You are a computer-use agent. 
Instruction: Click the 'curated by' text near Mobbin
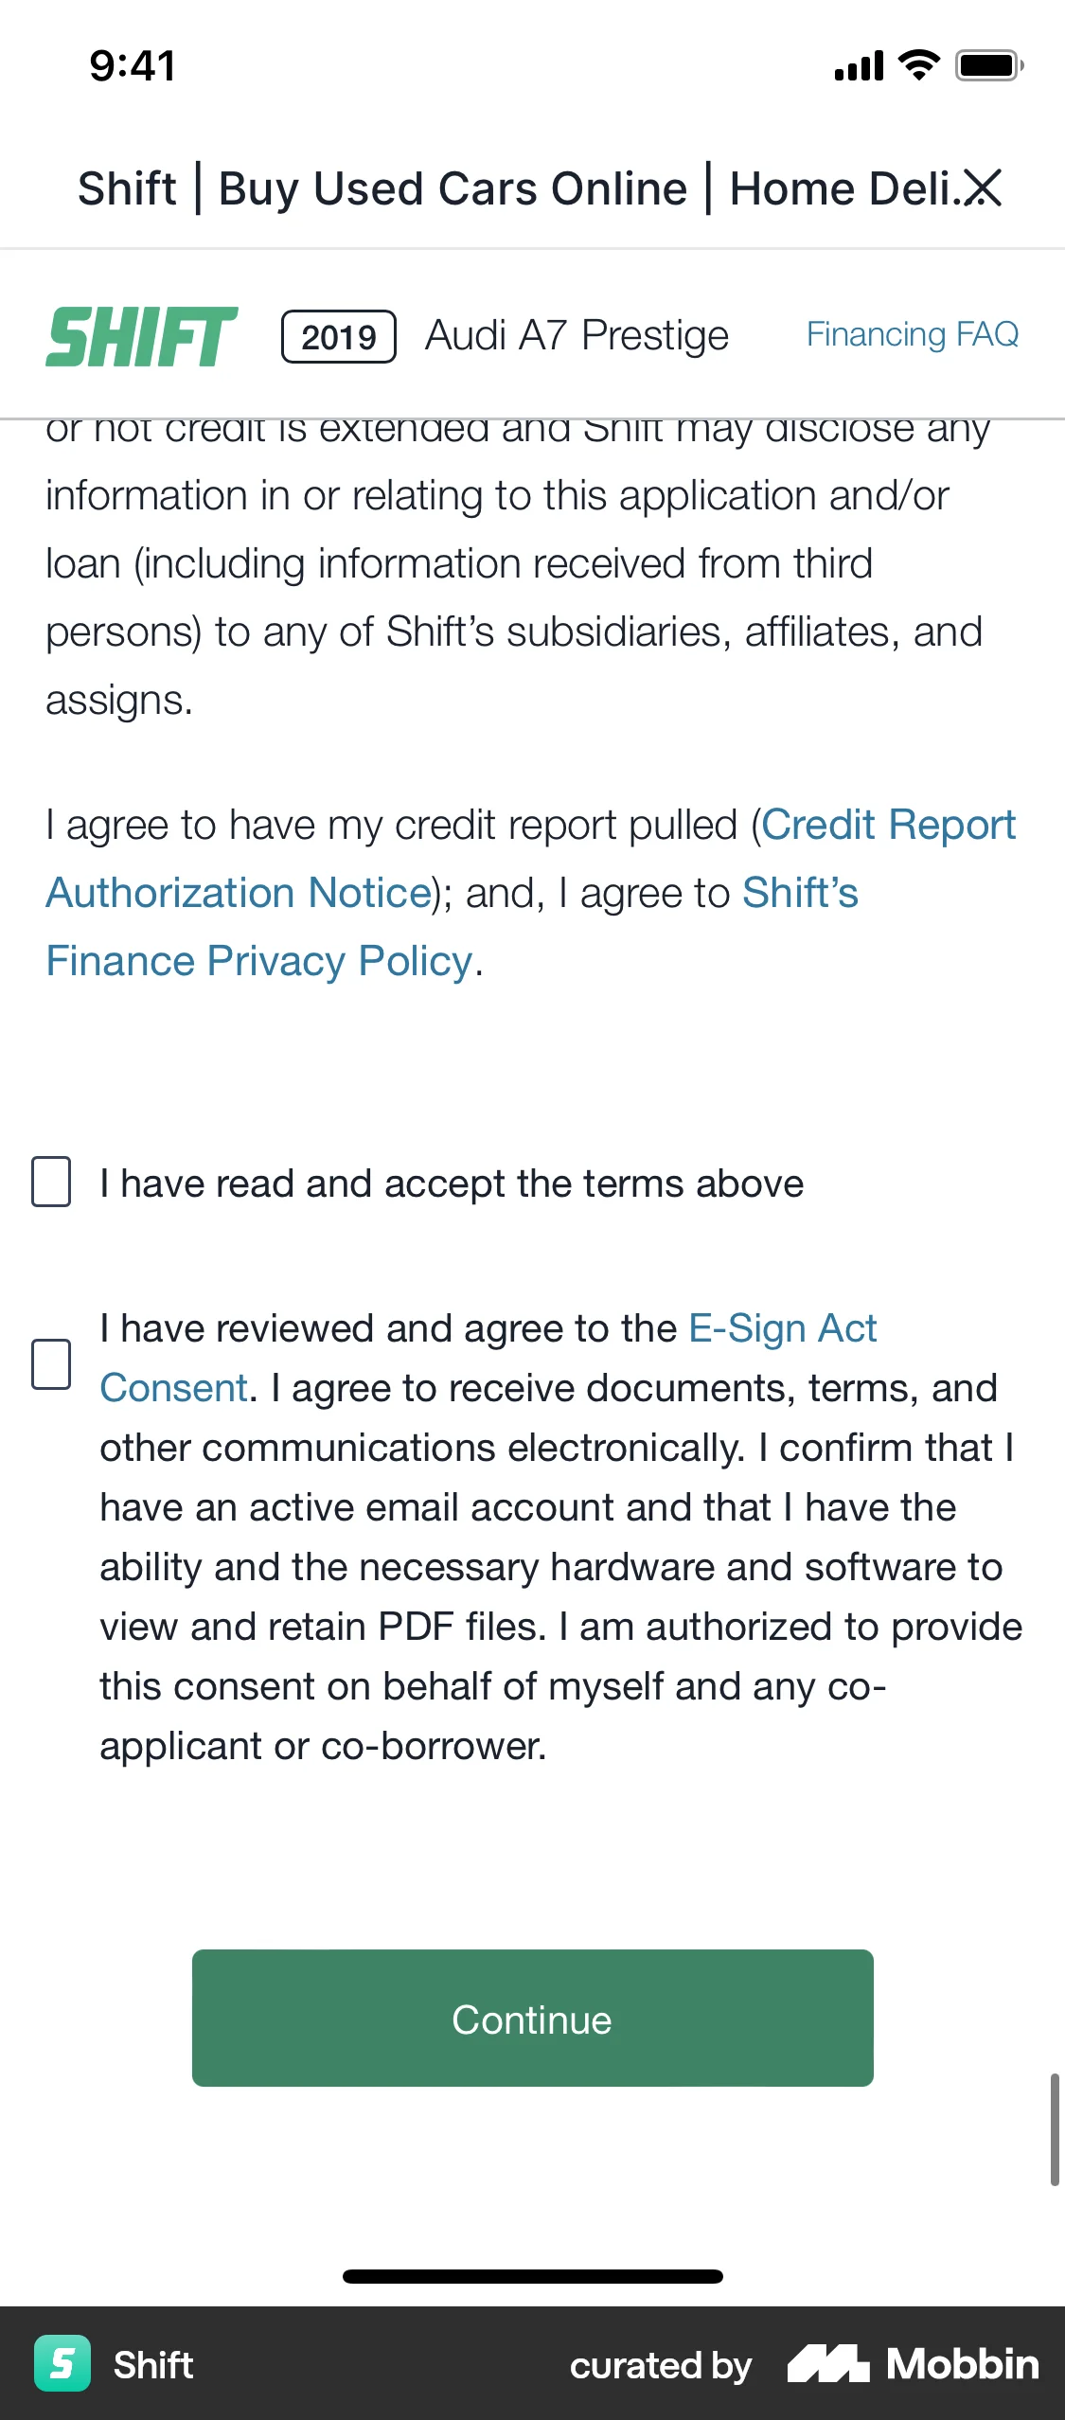(659, 2364)
